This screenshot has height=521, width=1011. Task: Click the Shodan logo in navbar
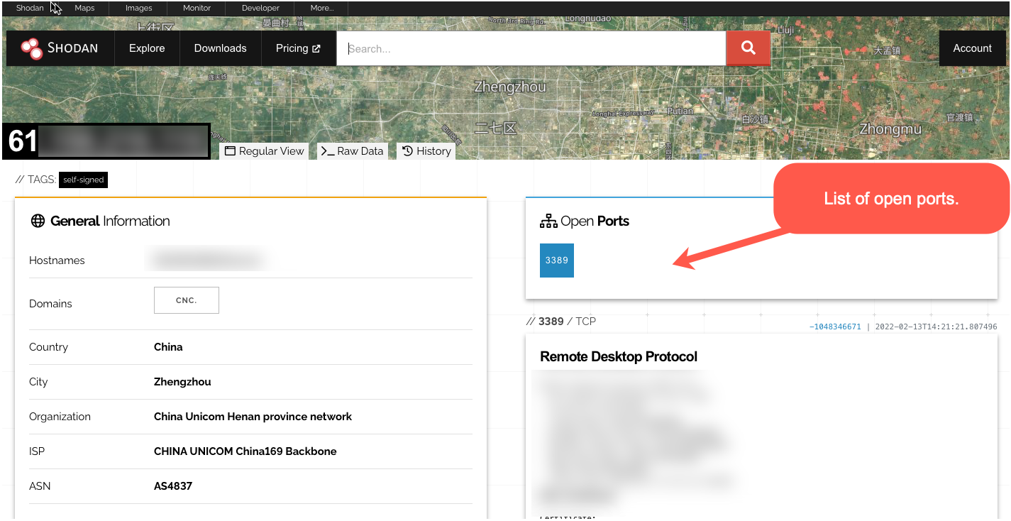[60, 48]
